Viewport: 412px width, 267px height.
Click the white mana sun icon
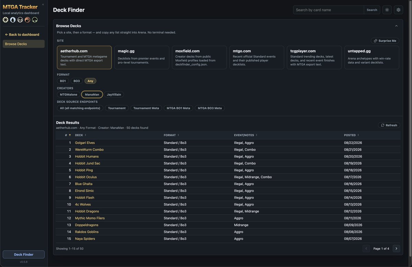[x=5, y=20]
